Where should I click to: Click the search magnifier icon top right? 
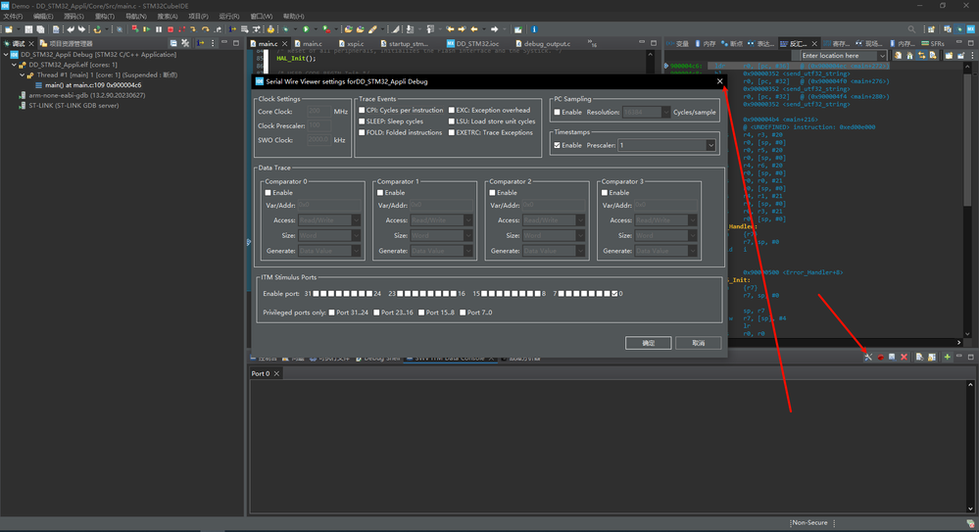coord(911,29)
